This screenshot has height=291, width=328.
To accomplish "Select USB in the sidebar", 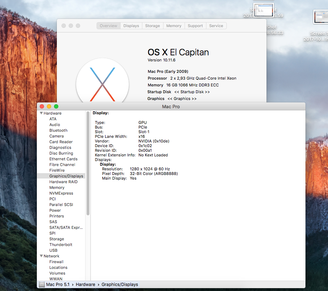I will pyautogui.click(x=53, y=250).
